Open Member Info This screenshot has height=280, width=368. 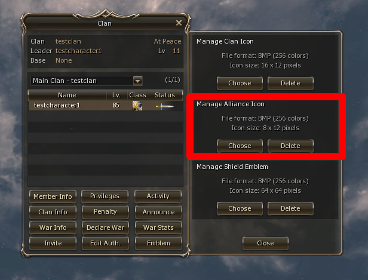point(53,196)
